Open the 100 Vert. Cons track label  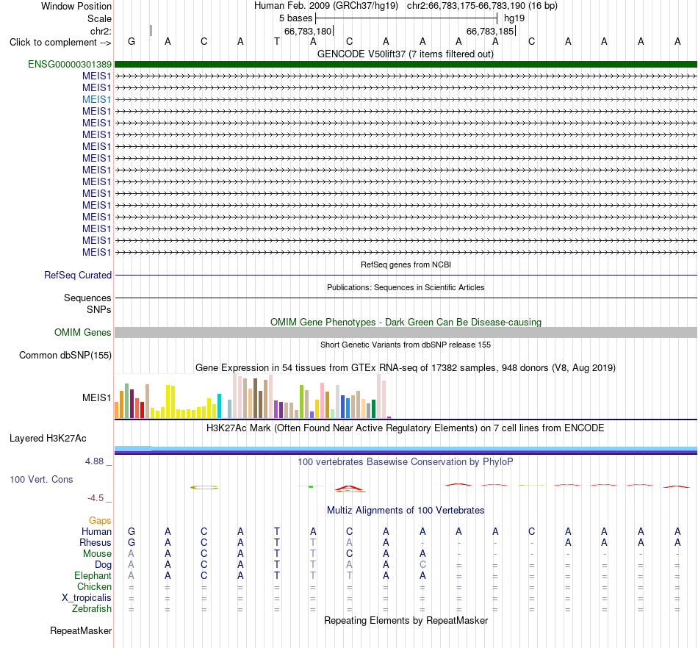(x=41, y=479)
